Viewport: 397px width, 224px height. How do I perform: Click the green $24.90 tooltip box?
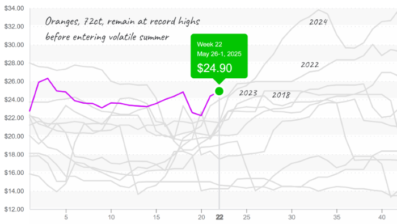(x=219, y=56)
